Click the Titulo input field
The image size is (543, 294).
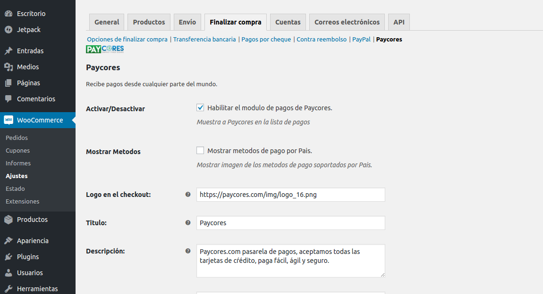[290, 223]
